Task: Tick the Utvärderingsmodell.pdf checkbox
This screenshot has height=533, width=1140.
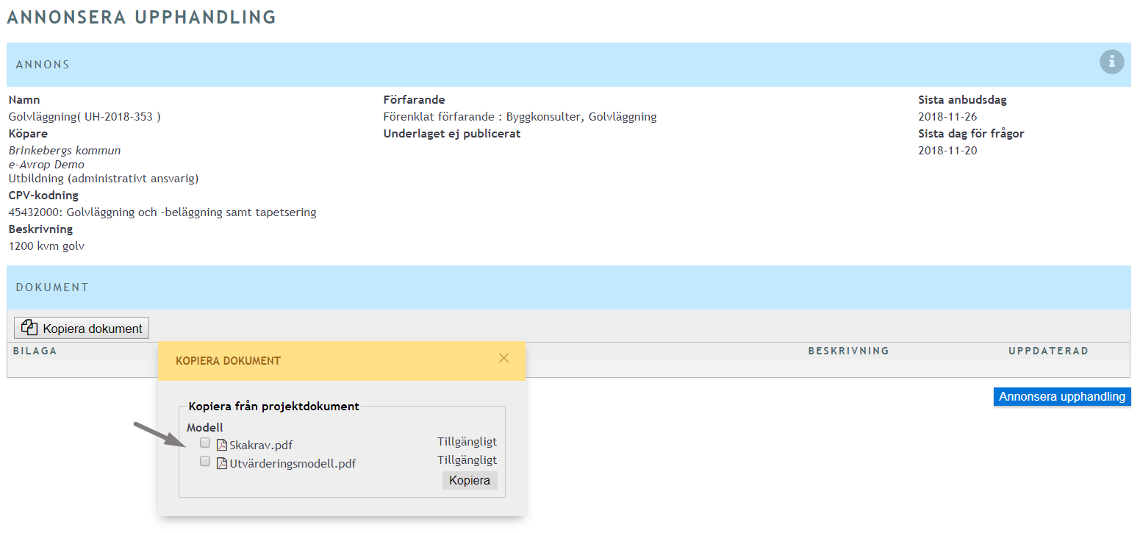Action: point(205,462)
